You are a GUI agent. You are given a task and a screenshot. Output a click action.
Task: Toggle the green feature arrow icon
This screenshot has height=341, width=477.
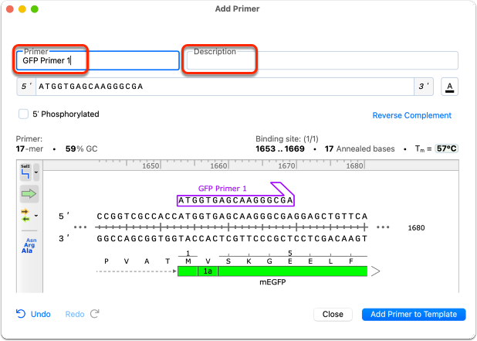(x=29, y=194)
